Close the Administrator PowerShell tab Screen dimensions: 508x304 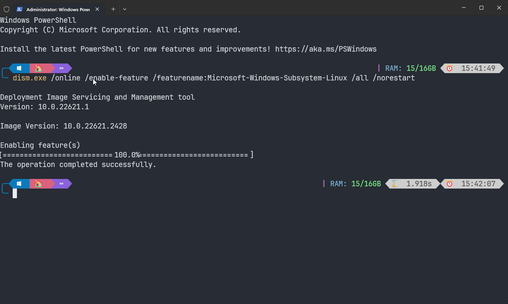pos(97,9)
